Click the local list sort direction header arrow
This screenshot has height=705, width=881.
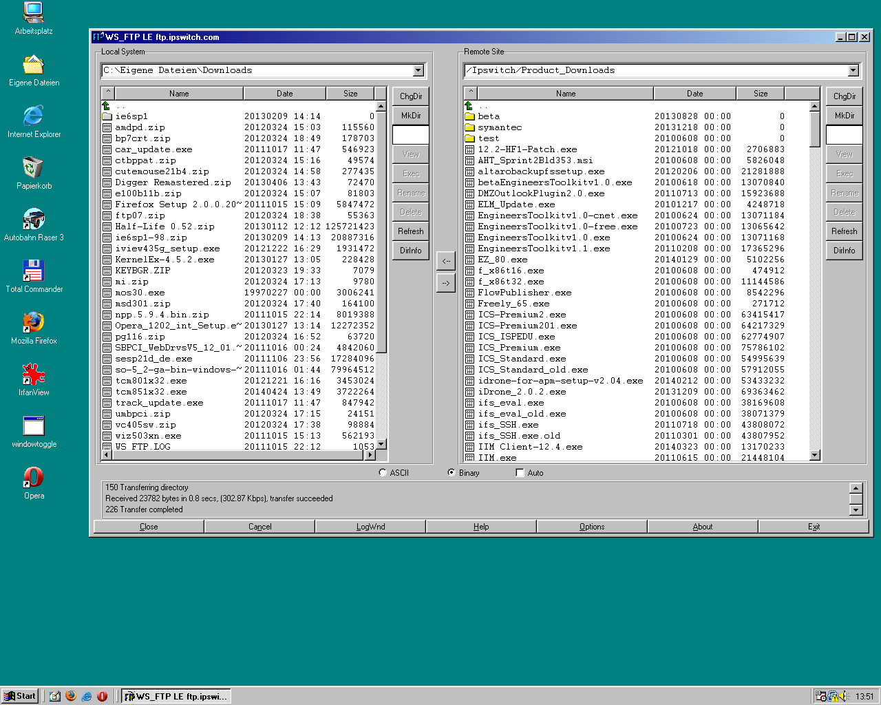tap(107, 93)
